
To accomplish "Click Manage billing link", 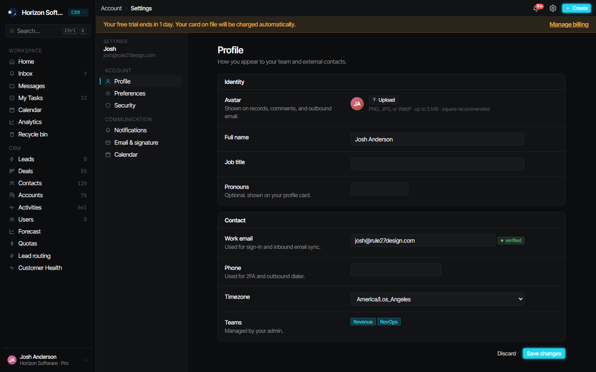I will (569, 24).
